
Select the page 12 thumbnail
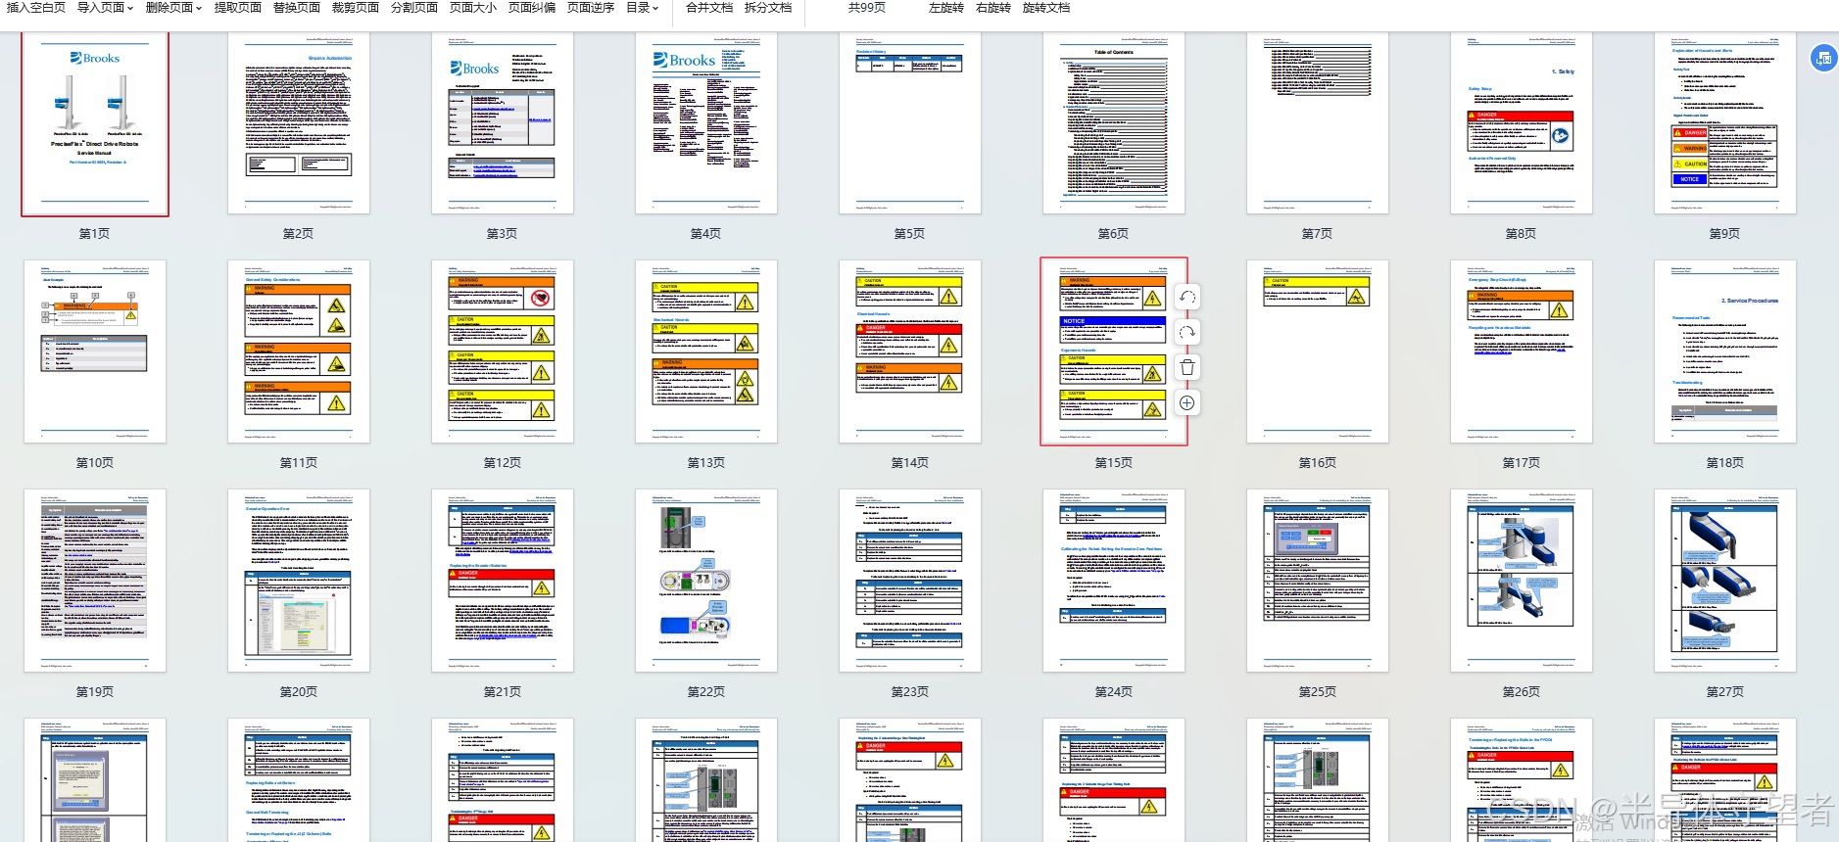pyautogui.click(x=503, y=351)
